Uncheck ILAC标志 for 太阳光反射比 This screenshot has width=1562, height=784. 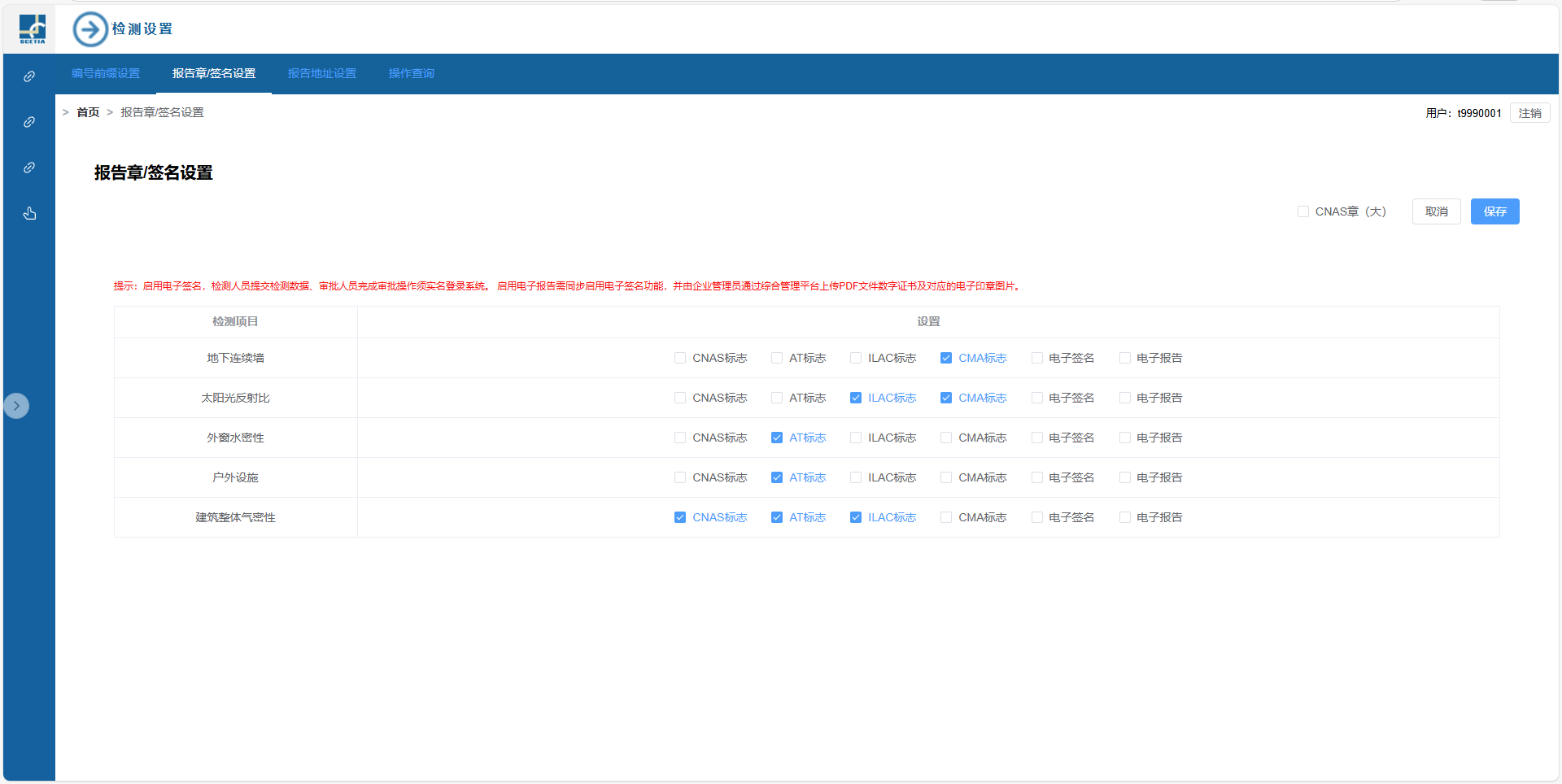coord(856,398)
